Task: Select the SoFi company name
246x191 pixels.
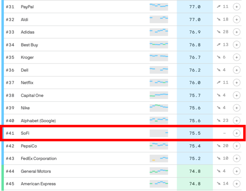Action: coord(25,133)
